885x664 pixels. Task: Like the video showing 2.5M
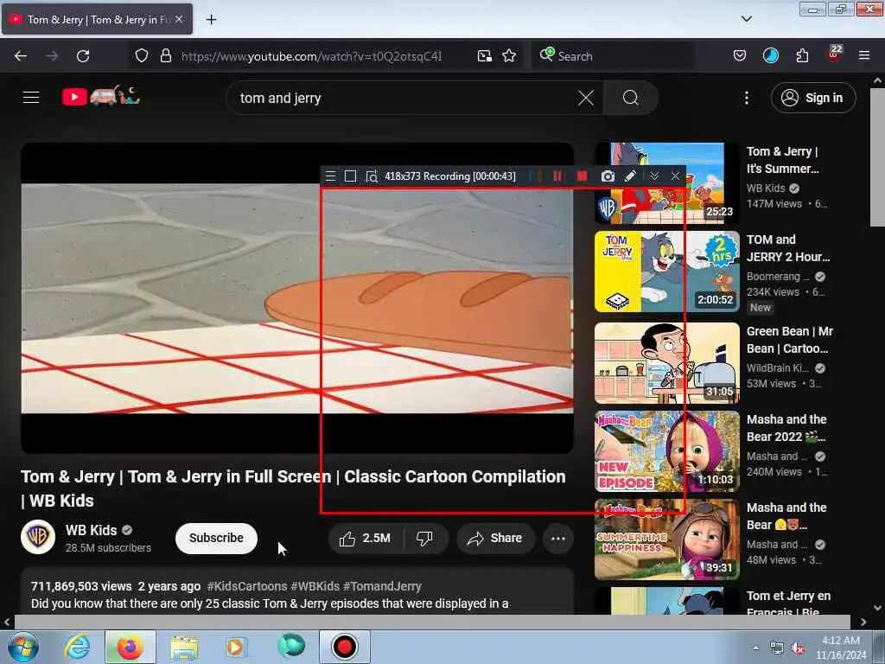[x=366, y=539]
